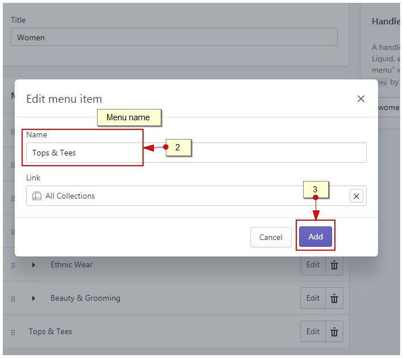
Task: Expand the Ethnic Wear submenu arrow
Action: (x=33, y=265)
